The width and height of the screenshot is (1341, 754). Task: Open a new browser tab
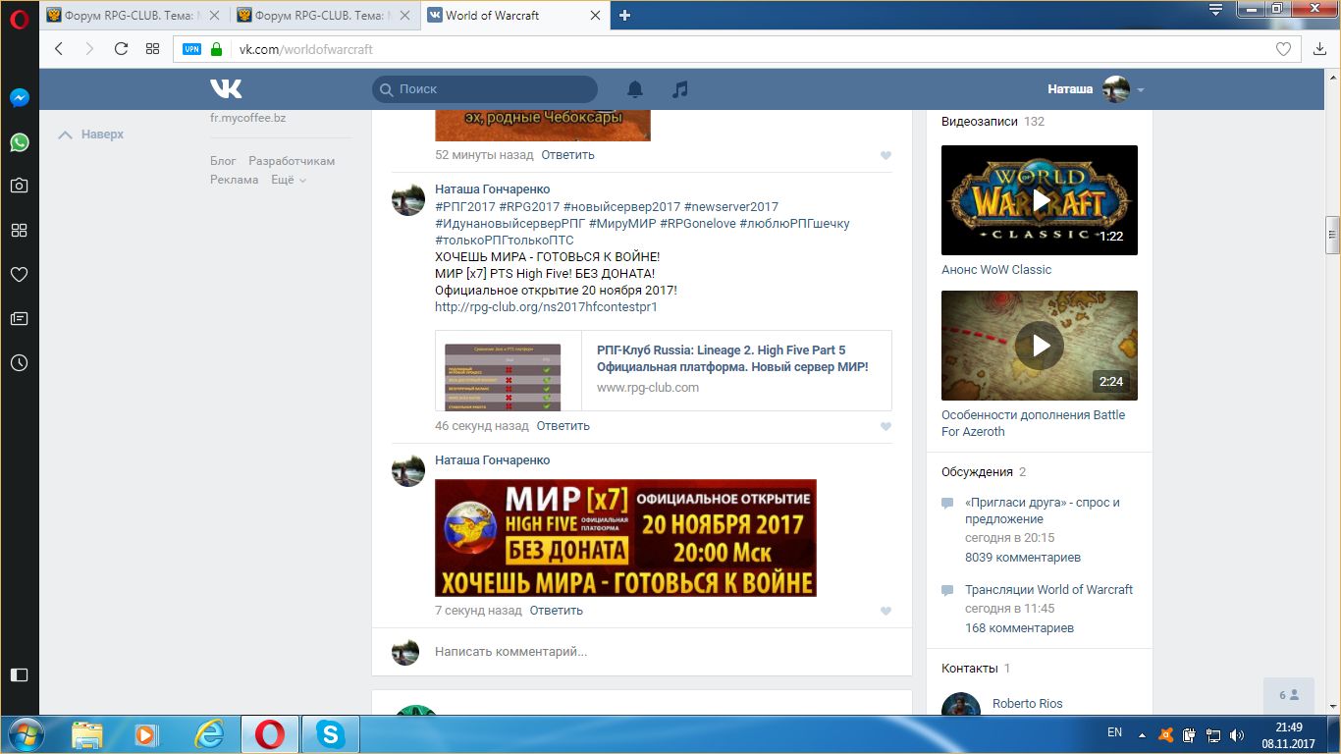coord(625,15)
